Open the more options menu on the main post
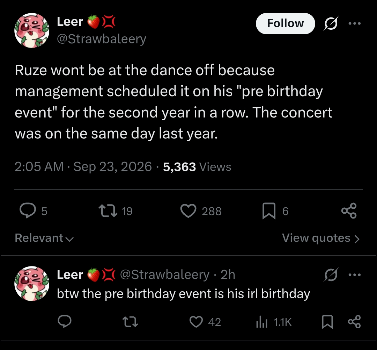The image size is (377, 350). pos(355,23)
